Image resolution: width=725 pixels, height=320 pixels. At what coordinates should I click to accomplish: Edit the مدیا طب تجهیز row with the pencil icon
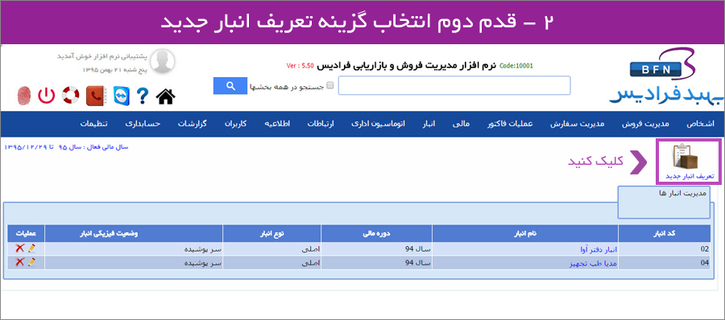31,262
